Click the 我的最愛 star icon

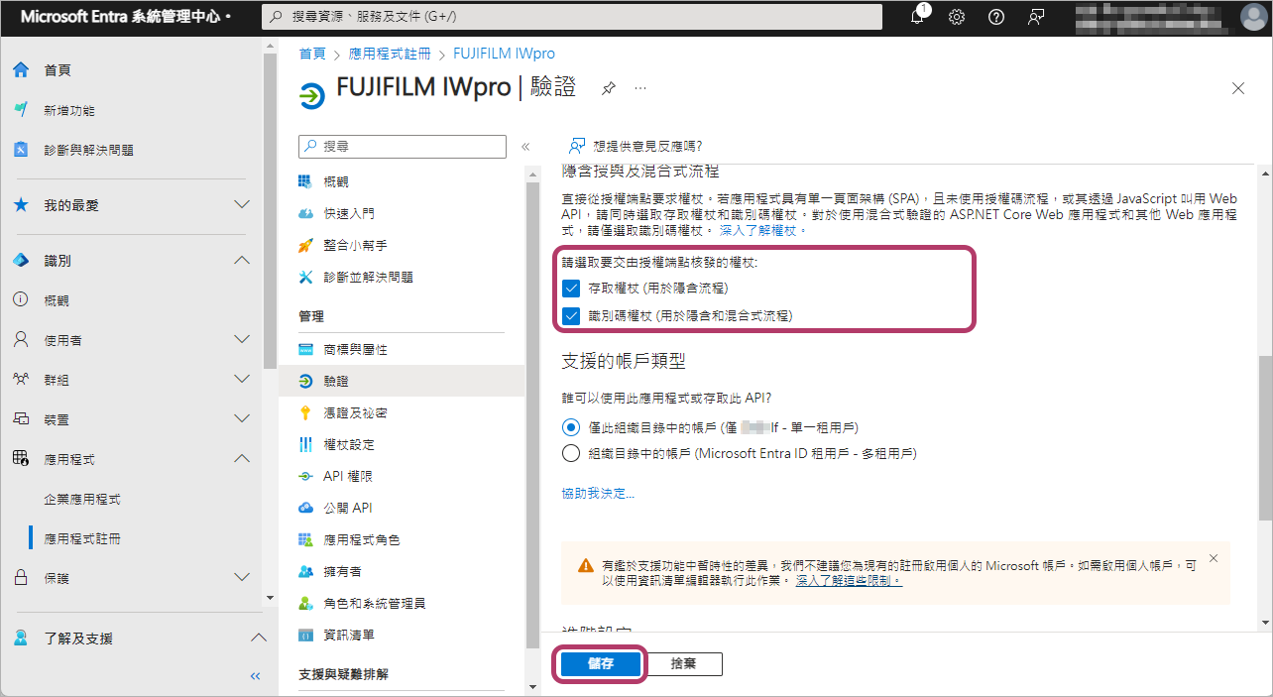click(x=21, y=205)
